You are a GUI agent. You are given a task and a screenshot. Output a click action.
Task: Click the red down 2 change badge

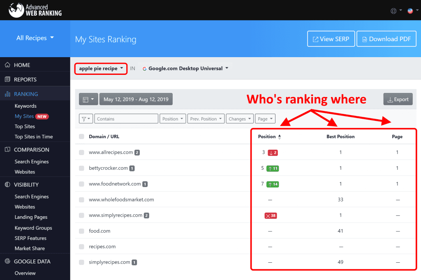(273, 153)
